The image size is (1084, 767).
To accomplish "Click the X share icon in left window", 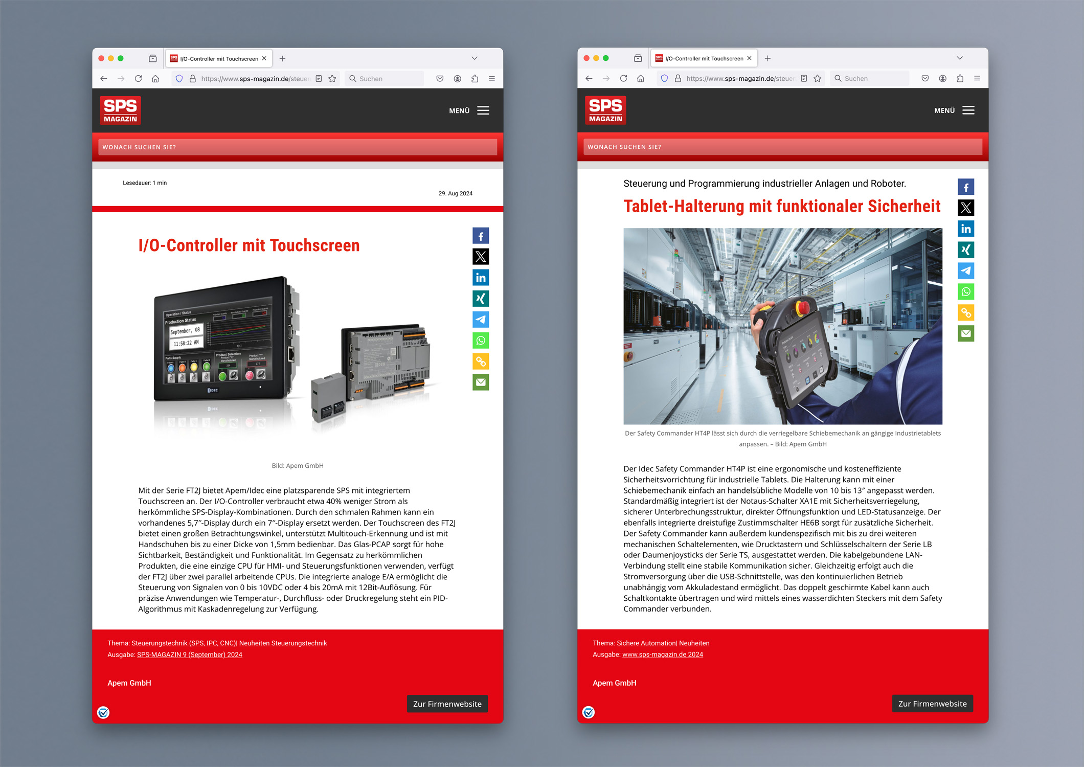I will (480, 257).
